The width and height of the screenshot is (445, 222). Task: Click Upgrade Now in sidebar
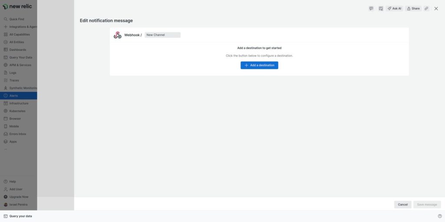[x=19, y=197]
